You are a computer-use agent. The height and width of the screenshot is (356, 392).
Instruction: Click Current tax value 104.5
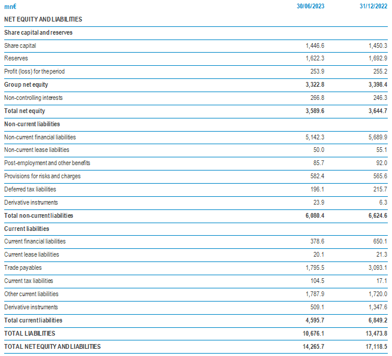tap(317, 281)
